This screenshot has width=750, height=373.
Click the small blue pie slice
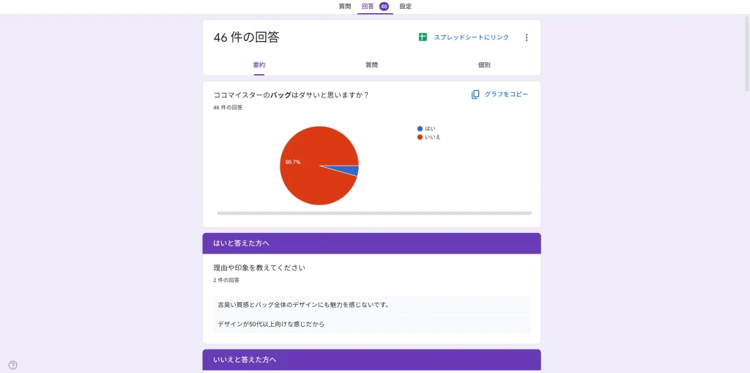[353, 171]
